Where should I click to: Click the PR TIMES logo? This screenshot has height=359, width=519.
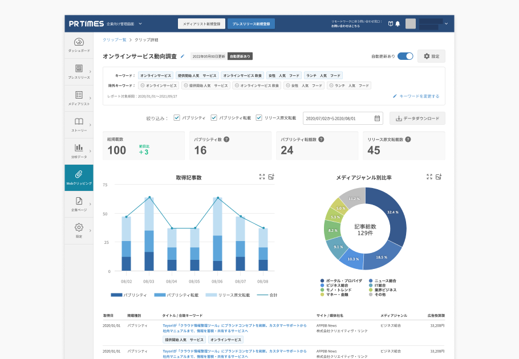[x=86, y=24]
